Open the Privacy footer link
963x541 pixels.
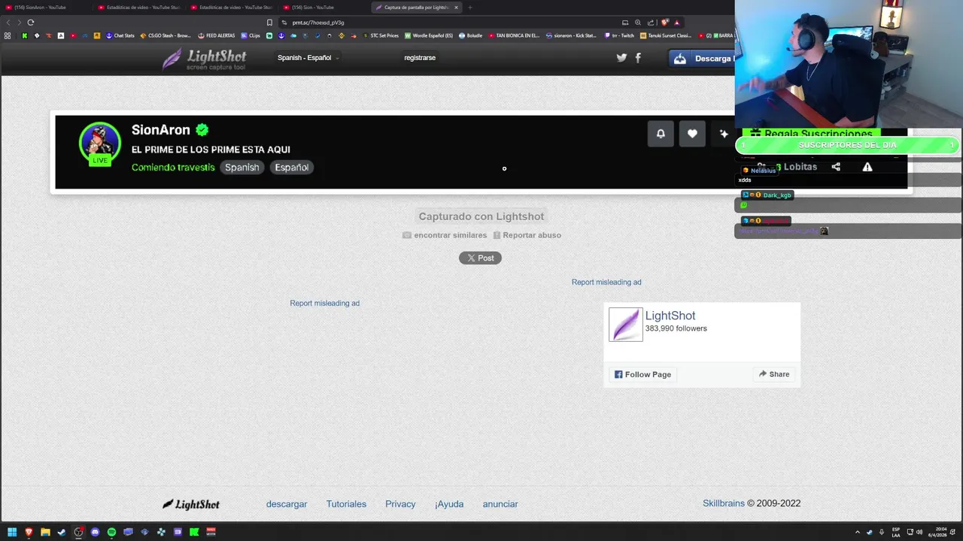pos(400,504)
